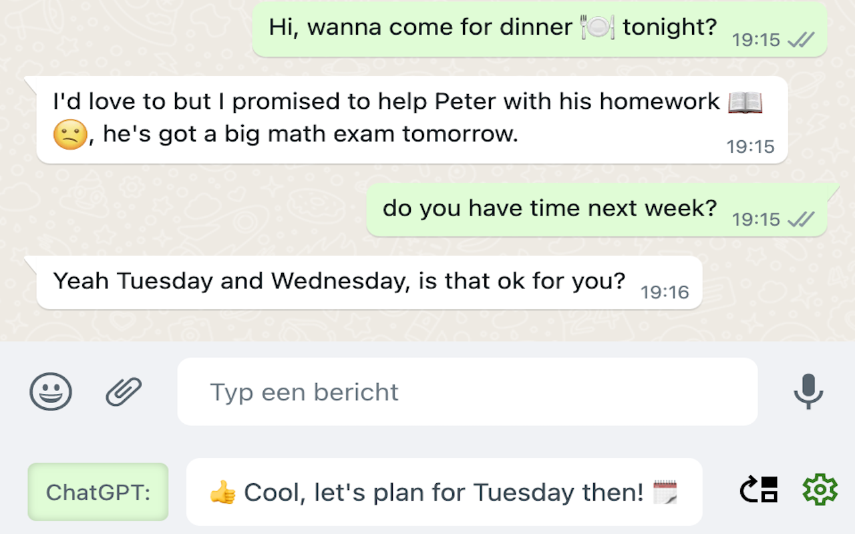Focus the "Typ een bericht" message field
This screenshot has width=855, height=534.
point(467,392)
